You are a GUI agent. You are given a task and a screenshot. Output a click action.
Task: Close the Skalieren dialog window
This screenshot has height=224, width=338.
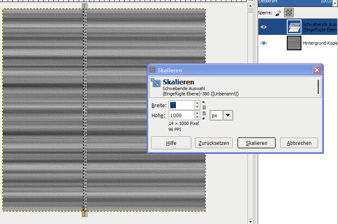(317, 70)
